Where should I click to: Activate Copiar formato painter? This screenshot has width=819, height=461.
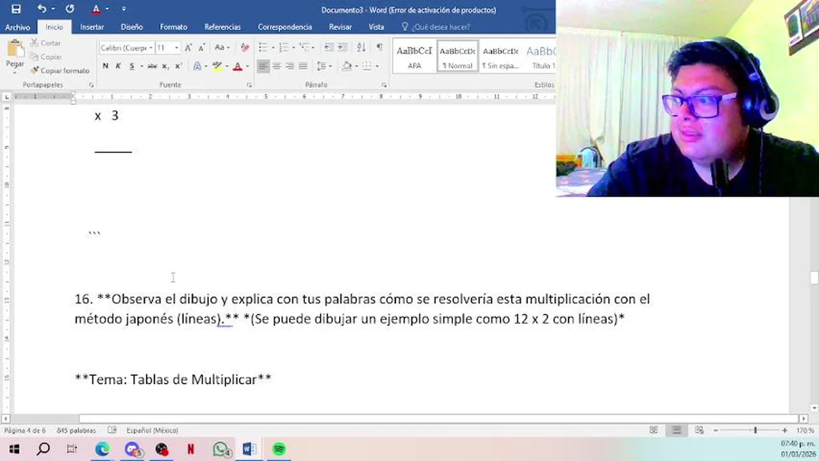click(x=60, y=70)
